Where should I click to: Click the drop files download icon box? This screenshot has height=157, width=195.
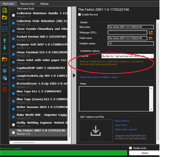point(96,131)
